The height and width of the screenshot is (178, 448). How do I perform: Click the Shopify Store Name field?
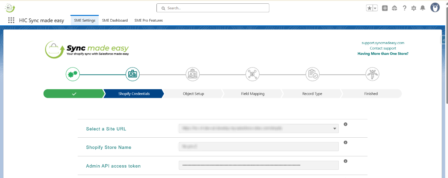tap(259, 147)
